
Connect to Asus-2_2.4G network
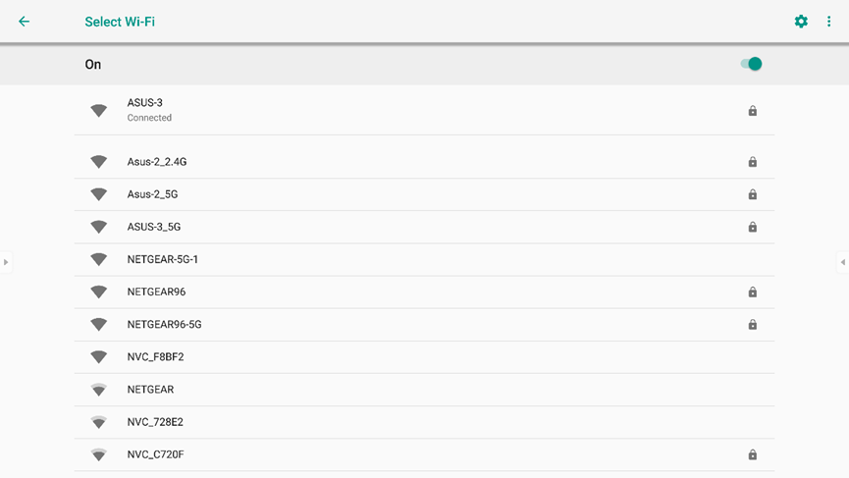(424, 162)
